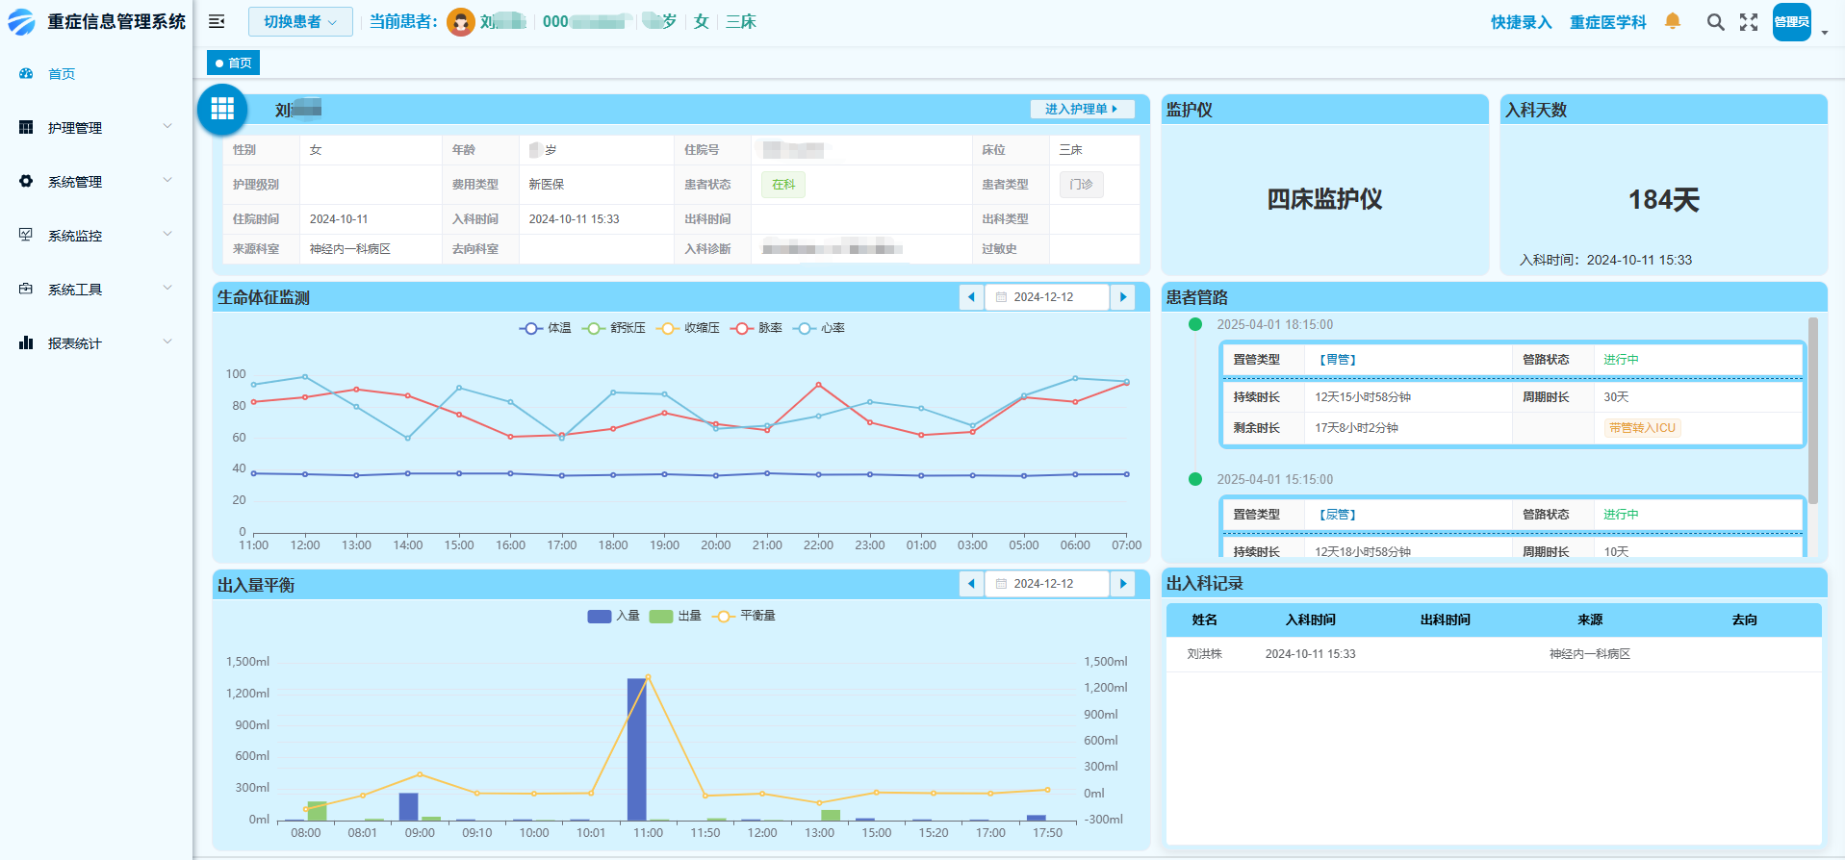Open 首页 in the sidebar menu
This screenshot has width=1845, height=860.
[96, 74]
